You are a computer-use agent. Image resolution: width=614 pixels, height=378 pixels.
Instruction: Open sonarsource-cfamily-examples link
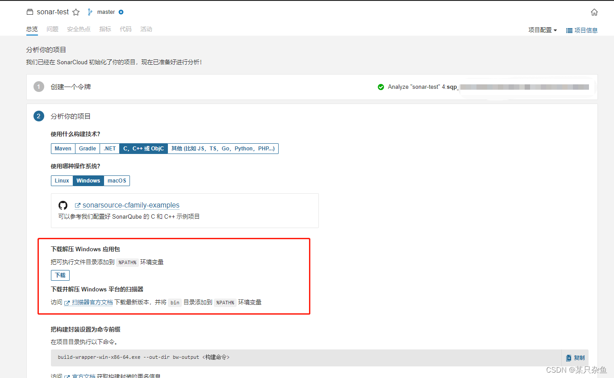pyautogui.click(x=131, y=205)
